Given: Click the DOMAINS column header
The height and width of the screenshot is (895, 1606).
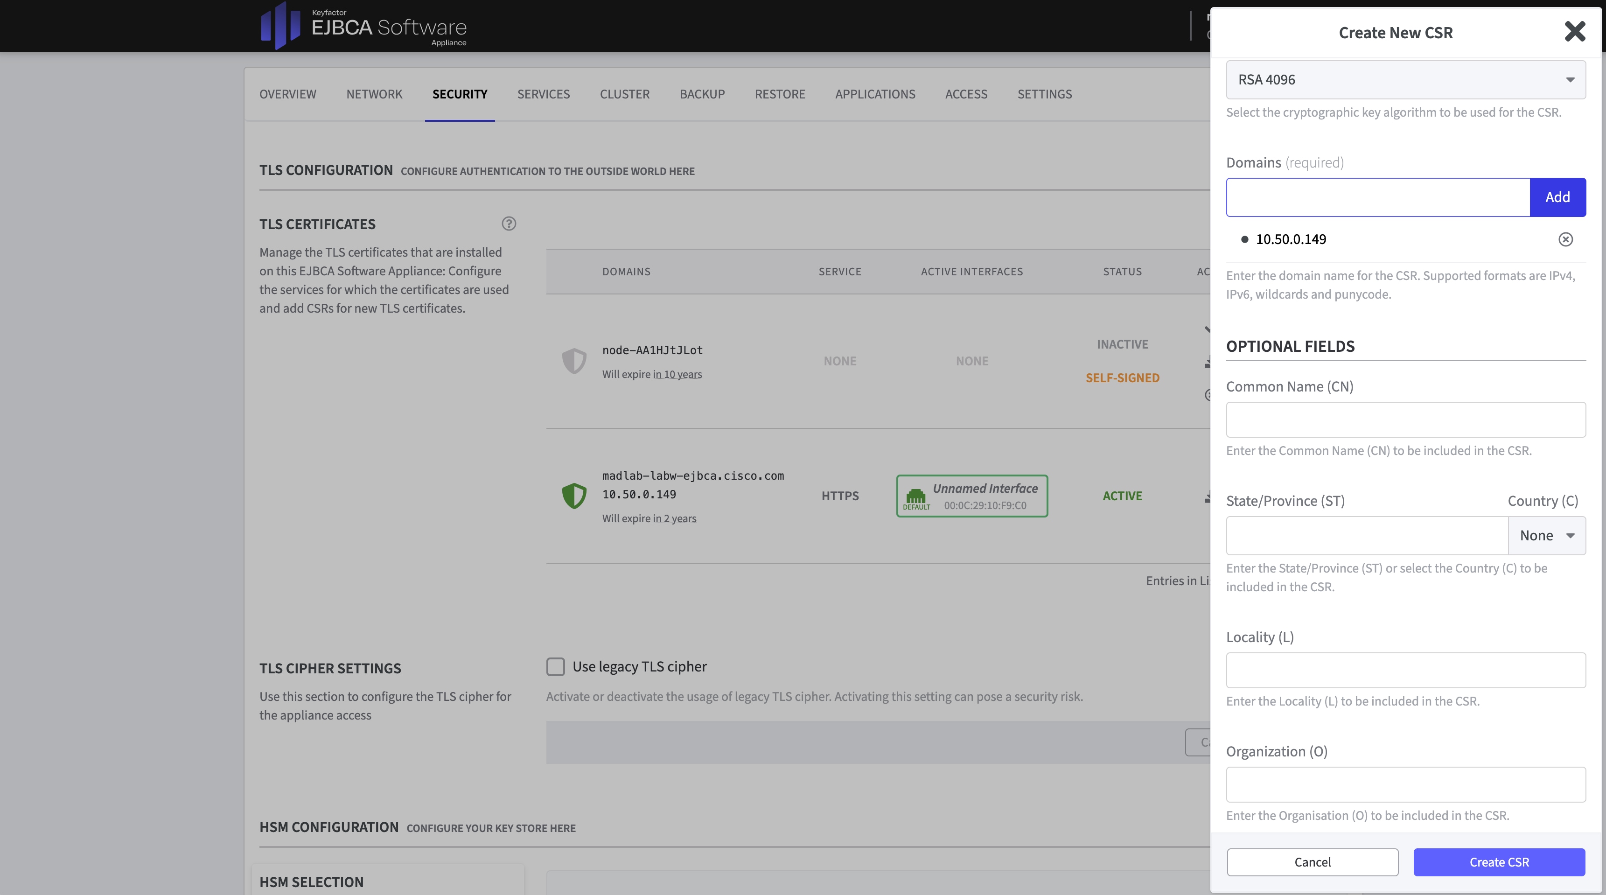Looking at the screenshot, I should coord(626,272).
